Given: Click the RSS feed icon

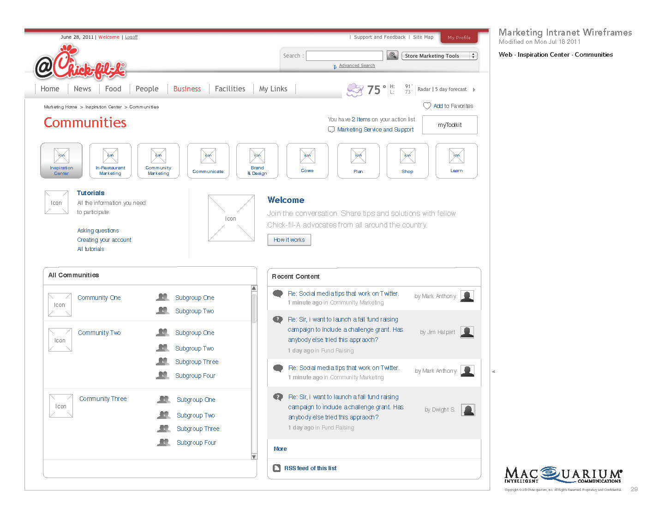Looking at the screenshot, I should [x=276, y=468].
